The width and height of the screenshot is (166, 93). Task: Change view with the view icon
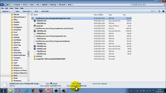coord(152,11)
